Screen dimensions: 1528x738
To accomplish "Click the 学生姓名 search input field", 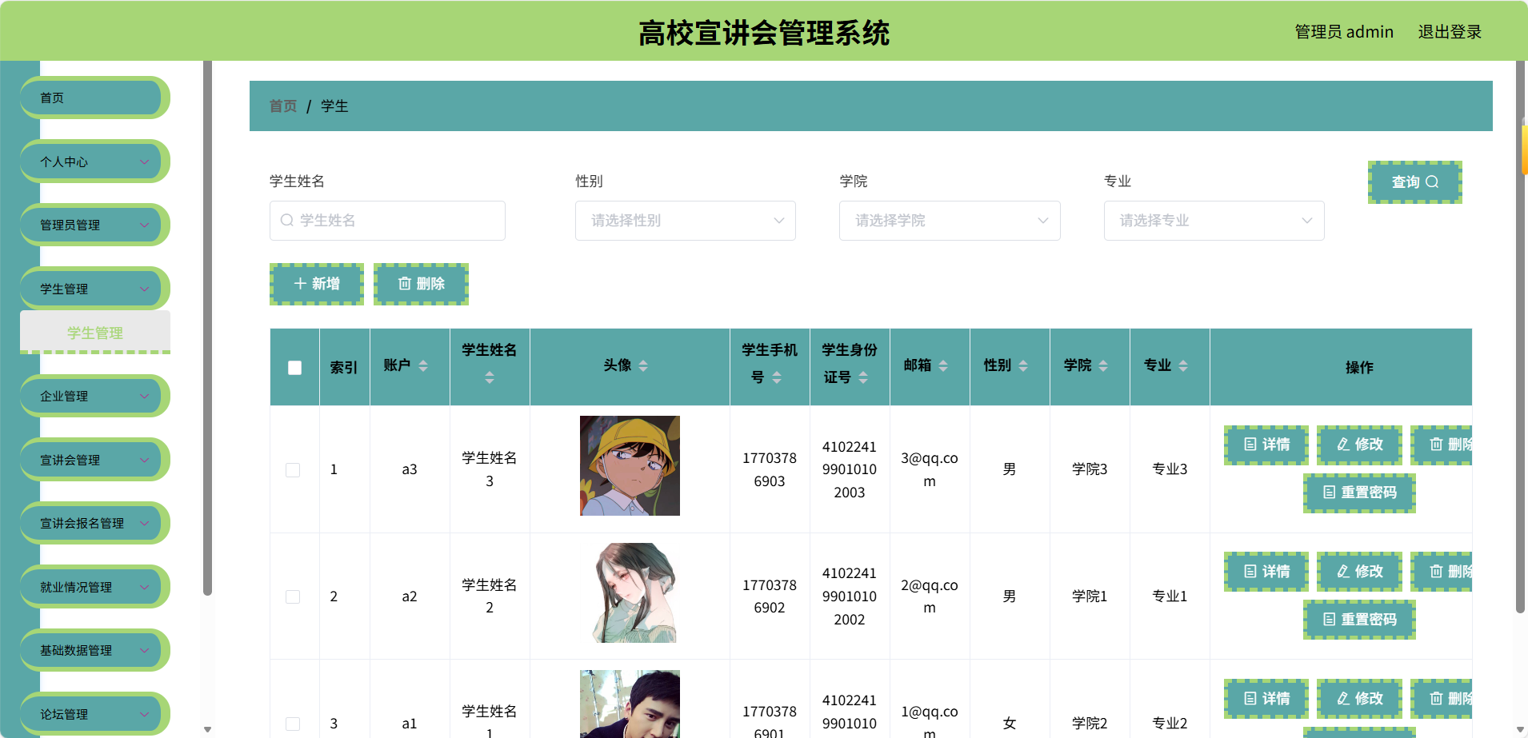I will click(x=387, y=221).
